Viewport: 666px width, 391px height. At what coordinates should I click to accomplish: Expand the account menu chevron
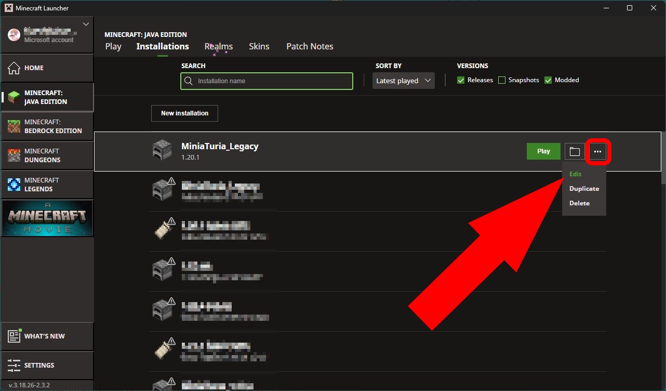86,24
